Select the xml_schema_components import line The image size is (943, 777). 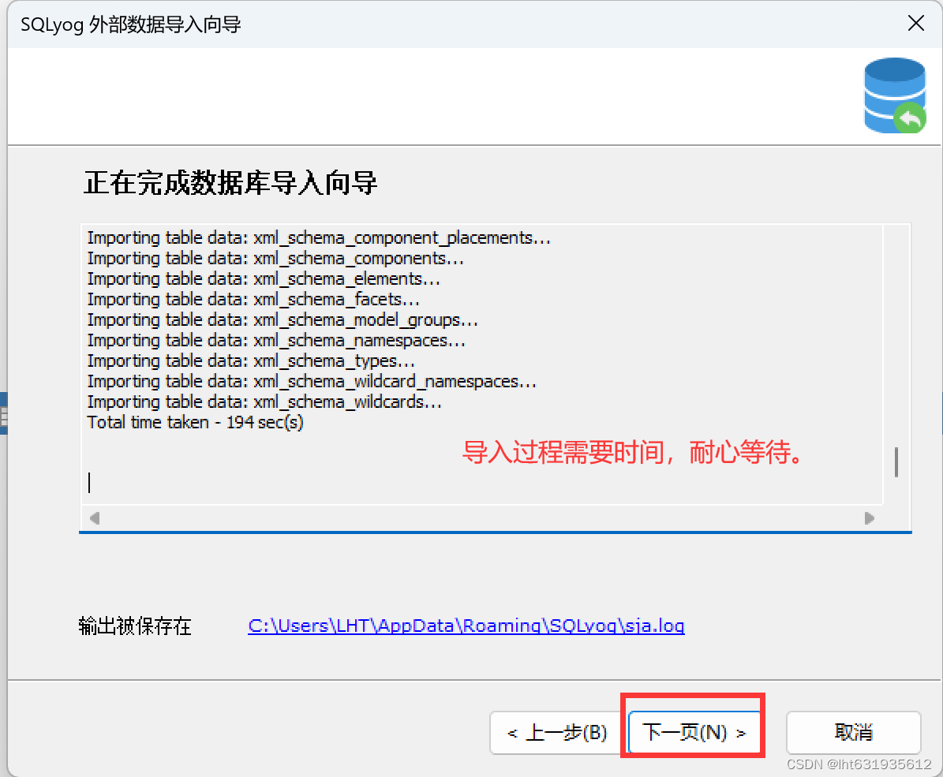(x=275, y=258)
